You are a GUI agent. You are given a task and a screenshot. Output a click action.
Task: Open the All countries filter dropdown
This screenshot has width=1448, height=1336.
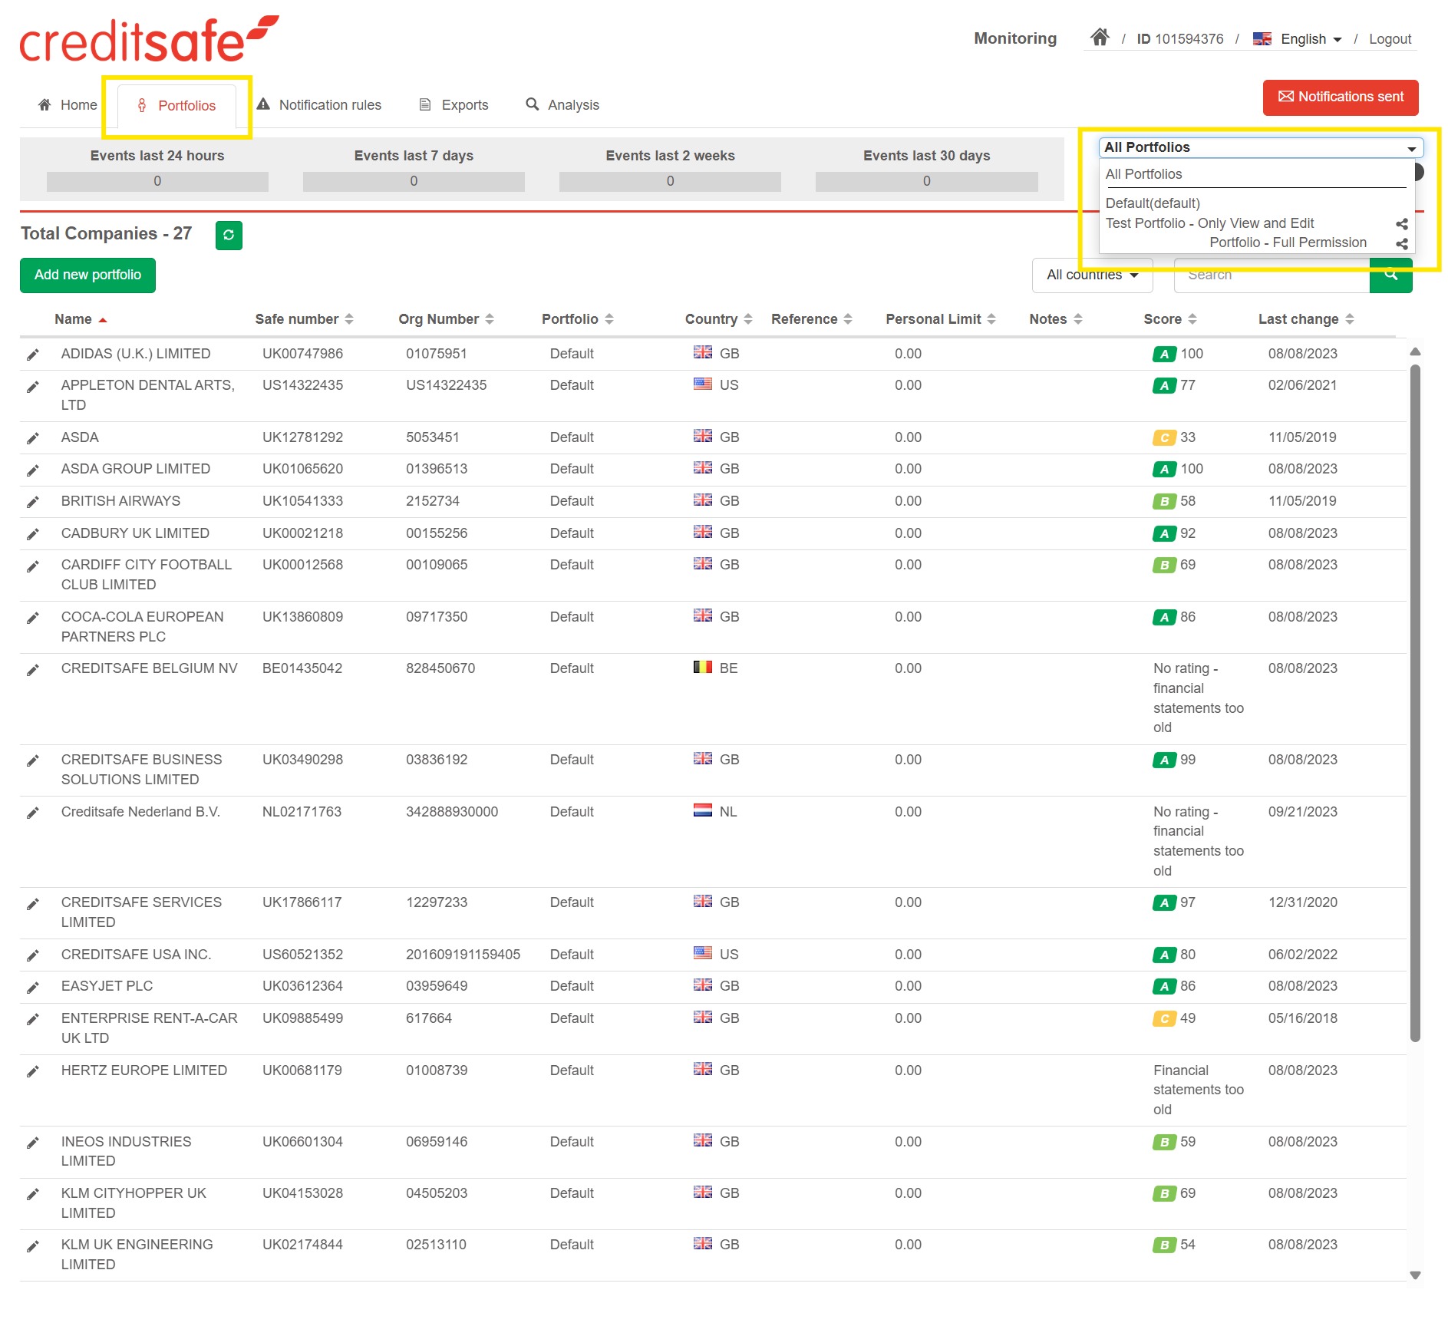pos(1092,275)
